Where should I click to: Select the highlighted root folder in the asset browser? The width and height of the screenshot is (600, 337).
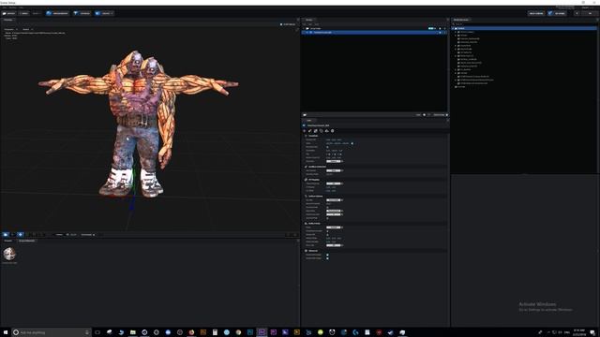tap(524, 28)
